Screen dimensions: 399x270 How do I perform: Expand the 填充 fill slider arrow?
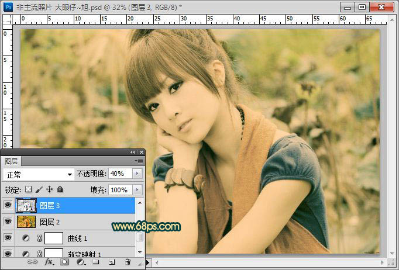(137, 190)
